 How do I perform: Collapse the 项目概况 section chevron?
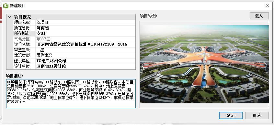pyautogui.click(x=10, y=17)
